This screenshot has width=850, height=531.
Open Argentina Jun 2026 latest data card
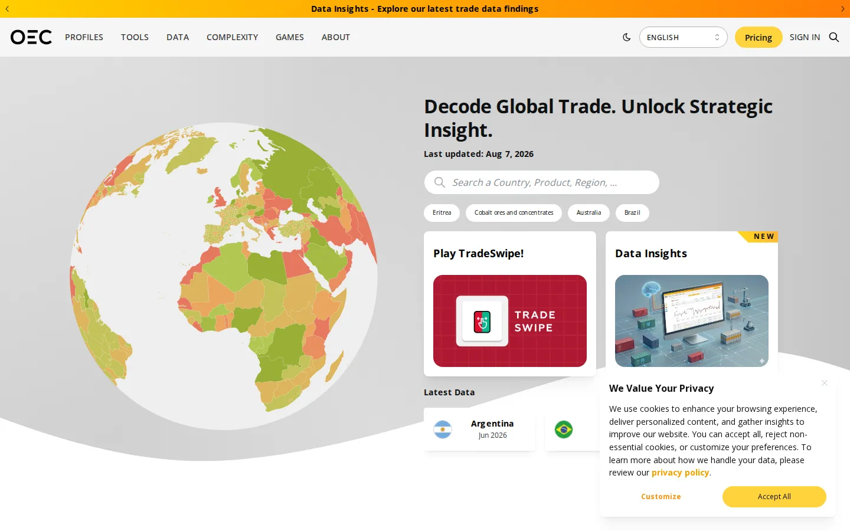479,430
